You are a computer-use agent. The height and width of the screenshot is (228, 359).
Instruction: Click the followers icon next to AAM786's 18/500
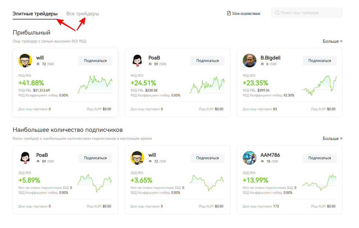click(x=262, y=161)
